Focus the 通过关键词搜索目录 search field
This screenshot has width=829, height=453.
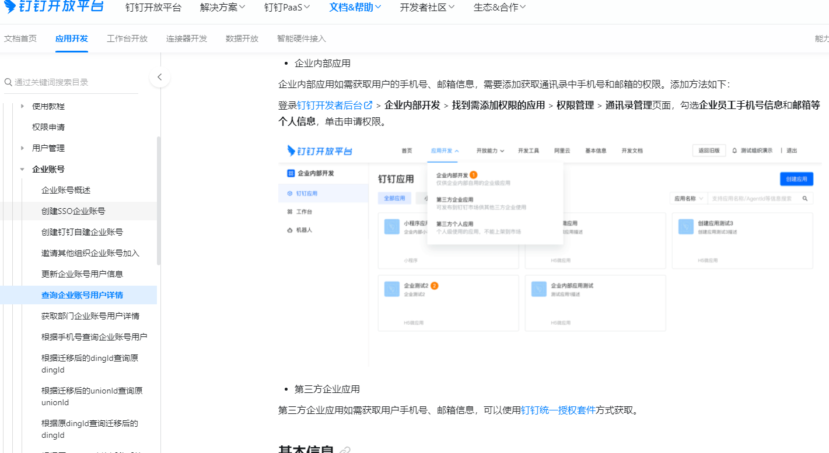click(71, 82)
